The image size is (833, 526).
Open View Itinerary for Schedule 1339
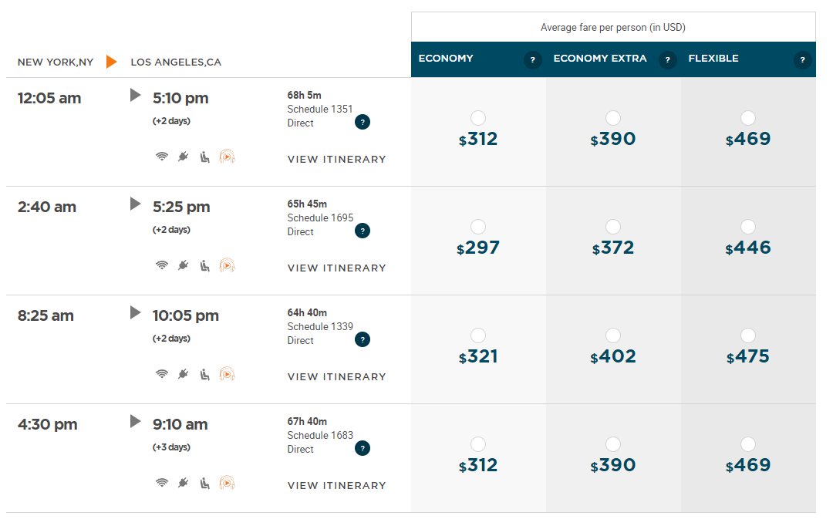pos(336,376)
